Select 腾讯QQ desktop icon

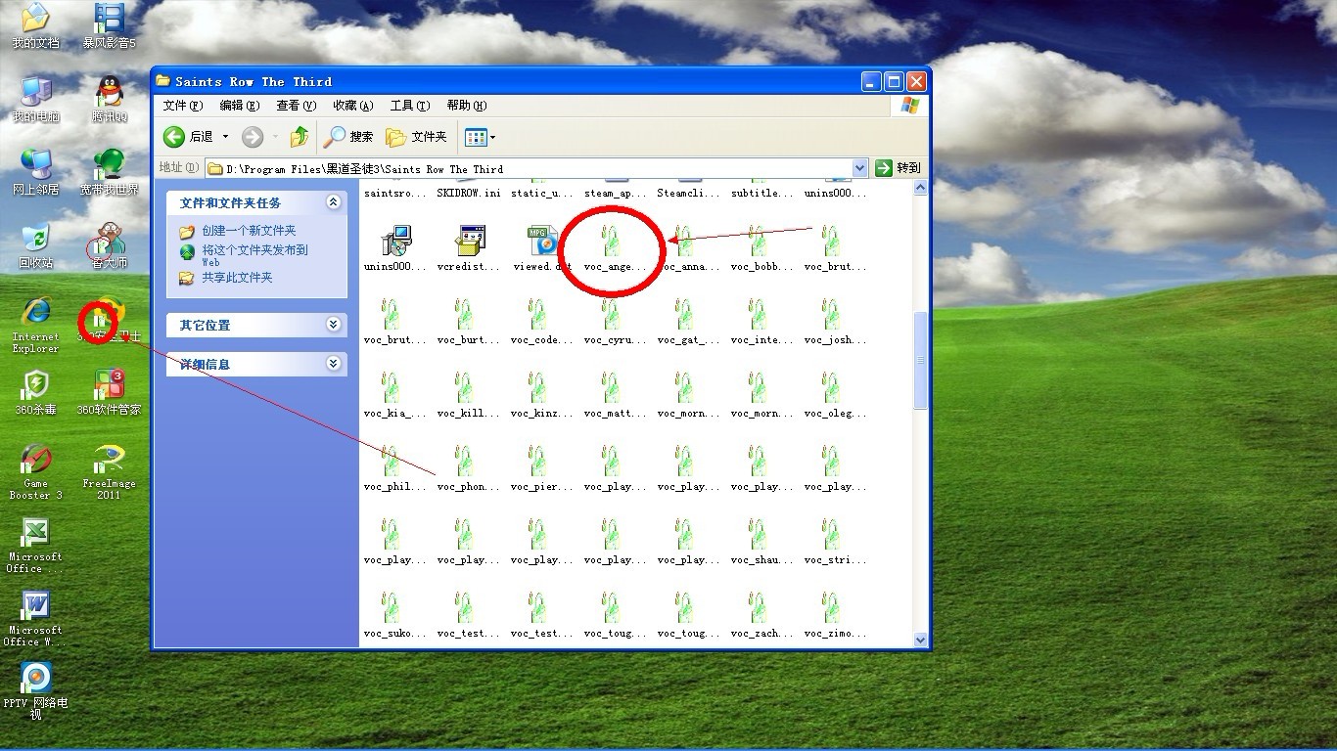click(x=109, y=100)
